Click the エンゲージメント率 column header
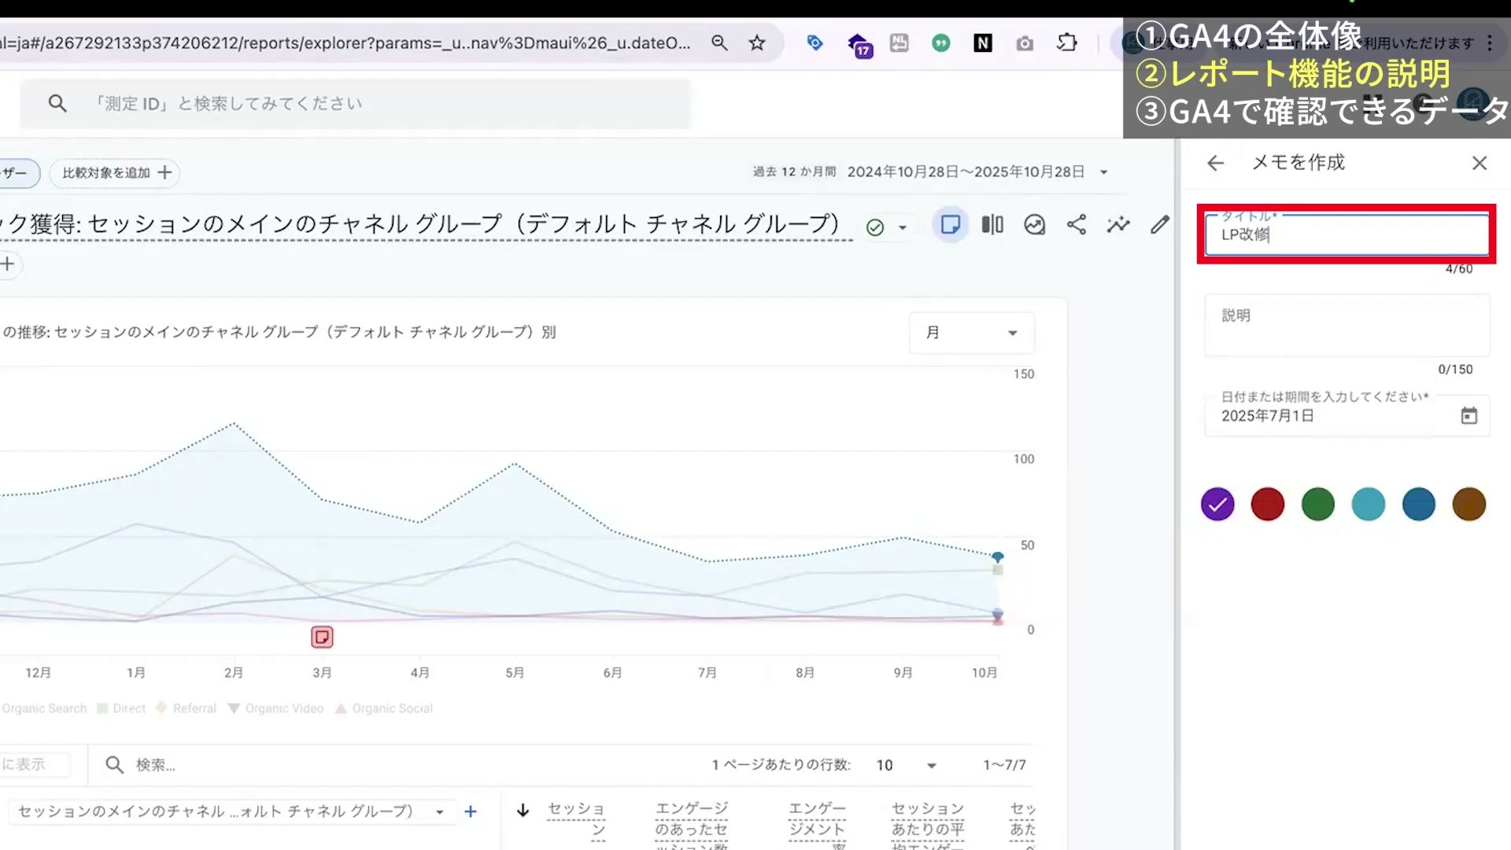 click(817, 825)
